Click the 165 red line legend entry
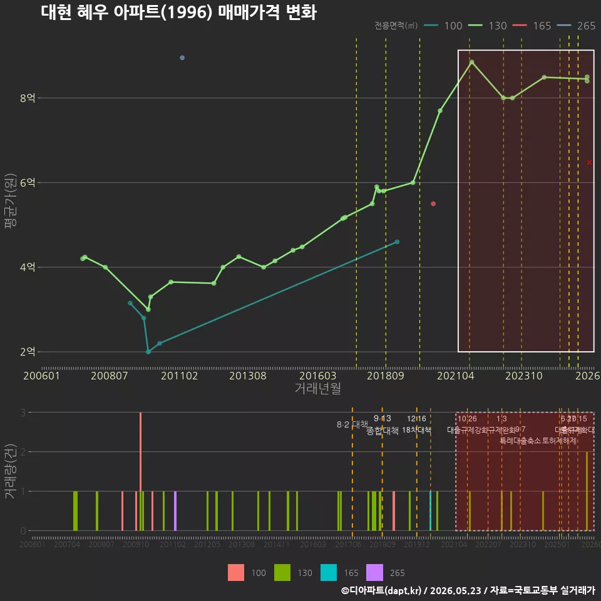Screen dimensions: 601x601 coord(532,26)
